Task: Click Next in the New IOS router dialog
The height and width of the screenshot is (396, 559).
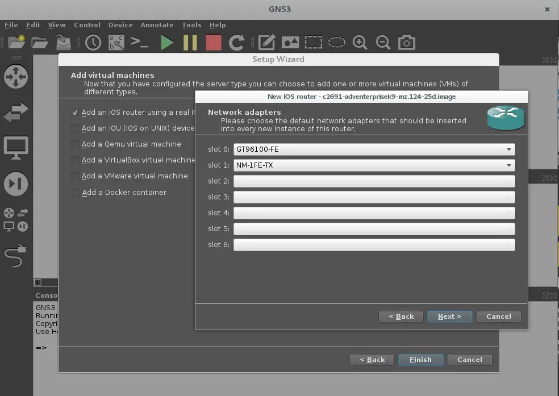Action: [449, 316]
